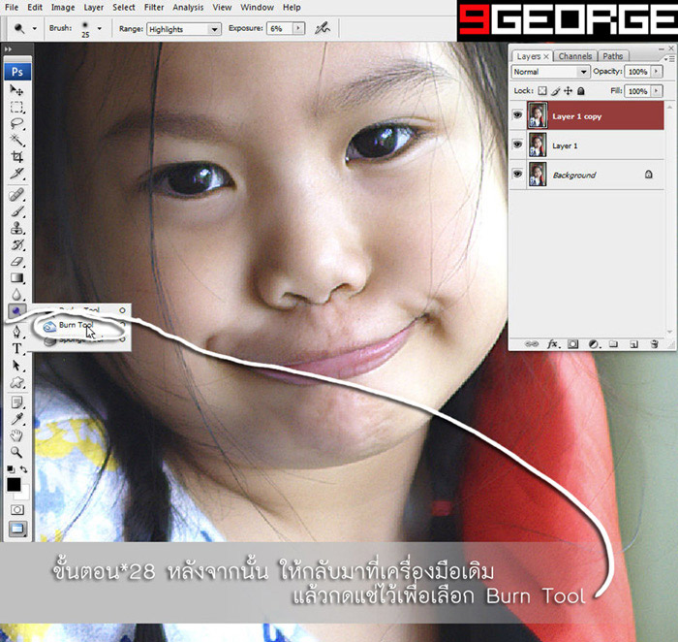Open the Fill slider arrow
Image resolution: width=678 pixels, height=642 pixels.
[657, 91]
